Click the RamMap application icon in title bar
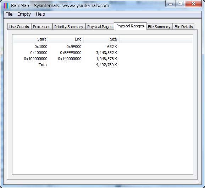 click(6, 6)
